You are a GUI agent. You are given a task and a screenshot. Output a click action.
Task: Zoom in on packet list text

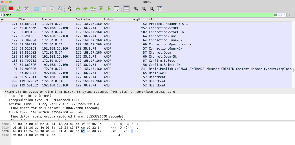click(136, 9)
